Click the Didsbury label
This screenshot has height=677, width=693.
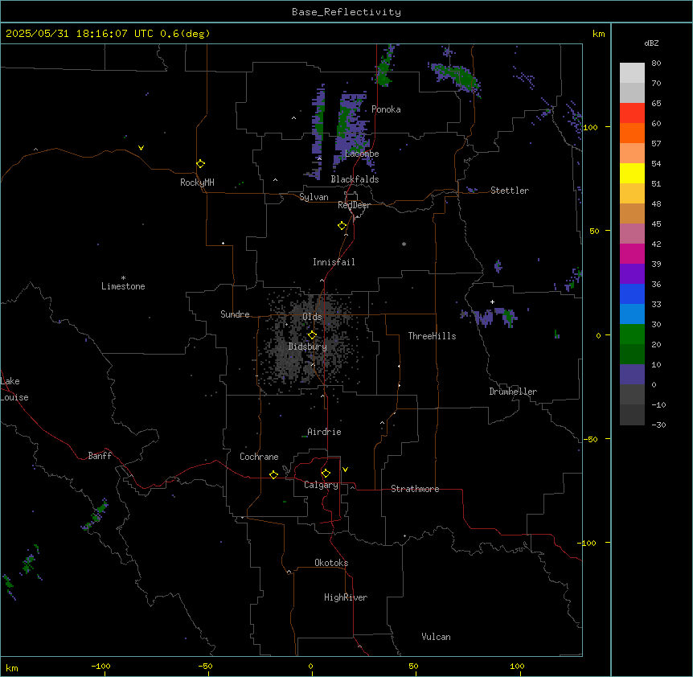pyautogui.click(x=307, y=347)
